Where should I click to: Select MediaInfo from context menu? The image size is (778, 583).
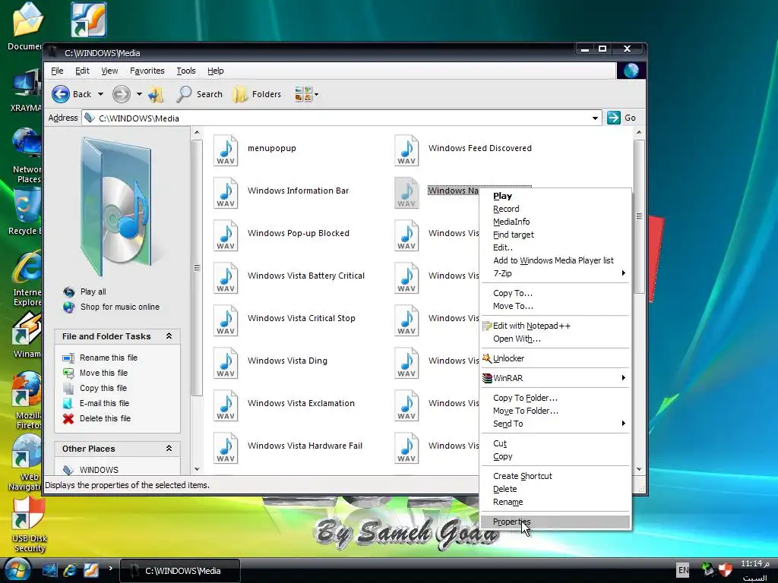pos(555,222)
